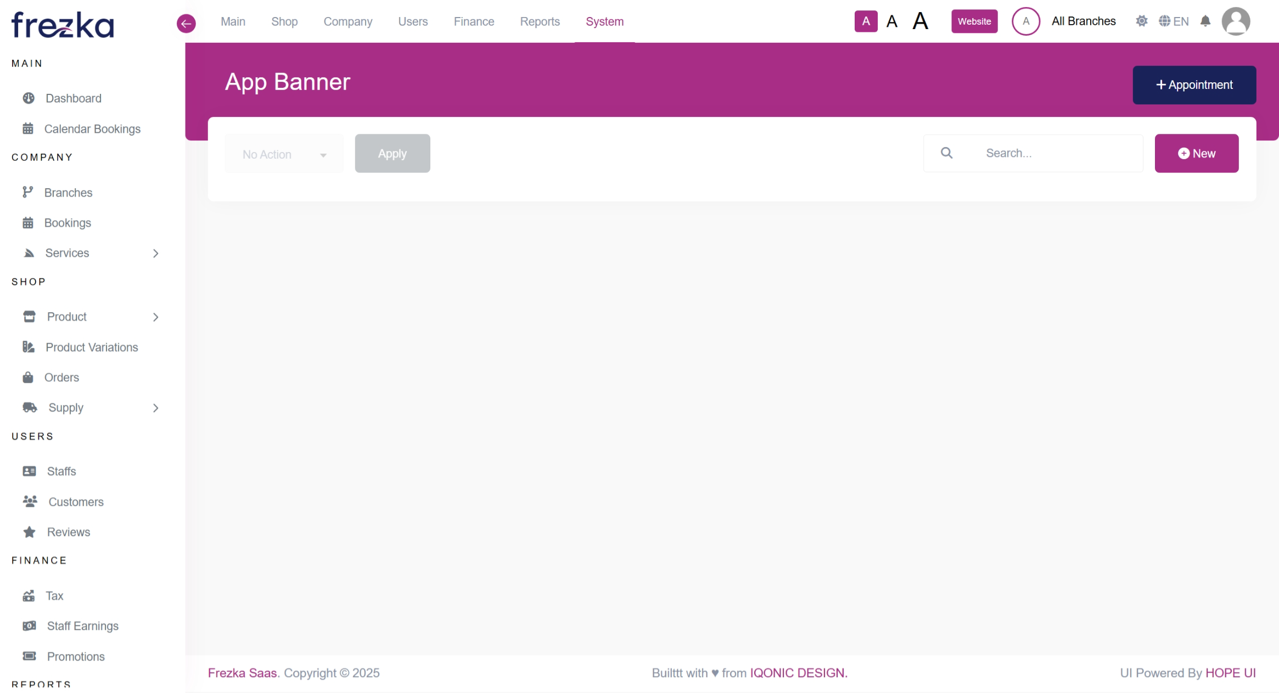Click the search magnifier icon

pyautogui.click(x=946, y=153)
